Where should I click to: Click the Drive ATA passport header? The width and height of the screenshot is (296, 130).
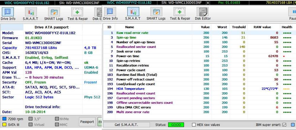coord(52,27)
